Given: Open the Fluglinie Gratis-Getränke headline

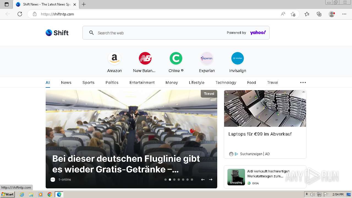Looking at the screenshot, I should click(126, 164).
